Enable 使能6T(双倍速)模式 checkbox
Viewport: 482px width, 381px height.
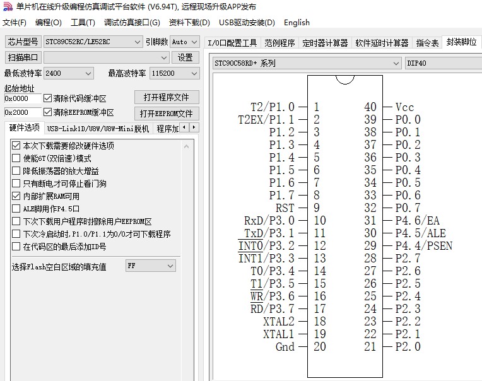tap(16, 158)
